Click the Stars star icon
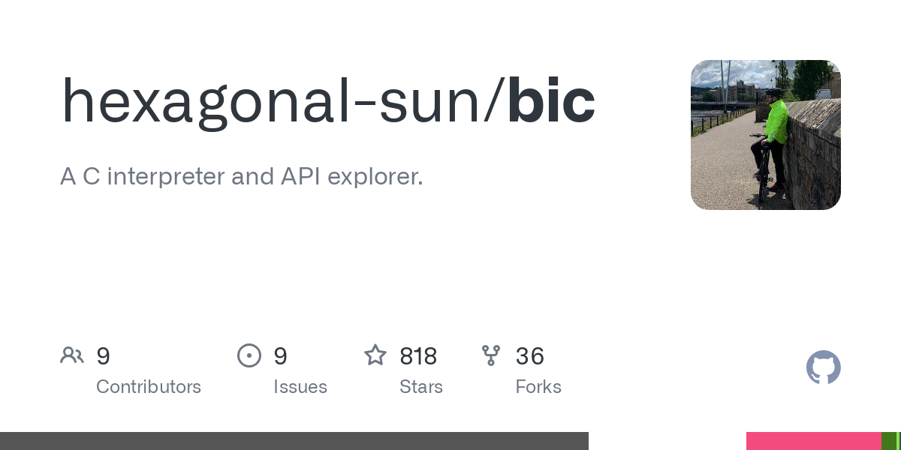The height and width of the screenshot is (450, 901). click(375, 355)
